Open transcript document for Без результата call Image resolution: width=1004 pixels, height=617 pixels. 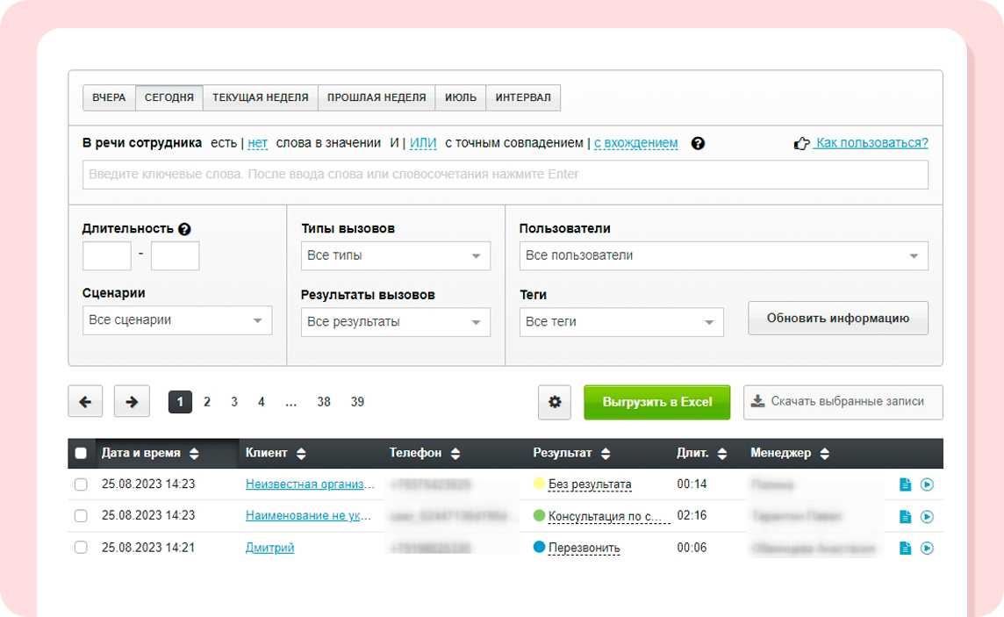(906, 484)
